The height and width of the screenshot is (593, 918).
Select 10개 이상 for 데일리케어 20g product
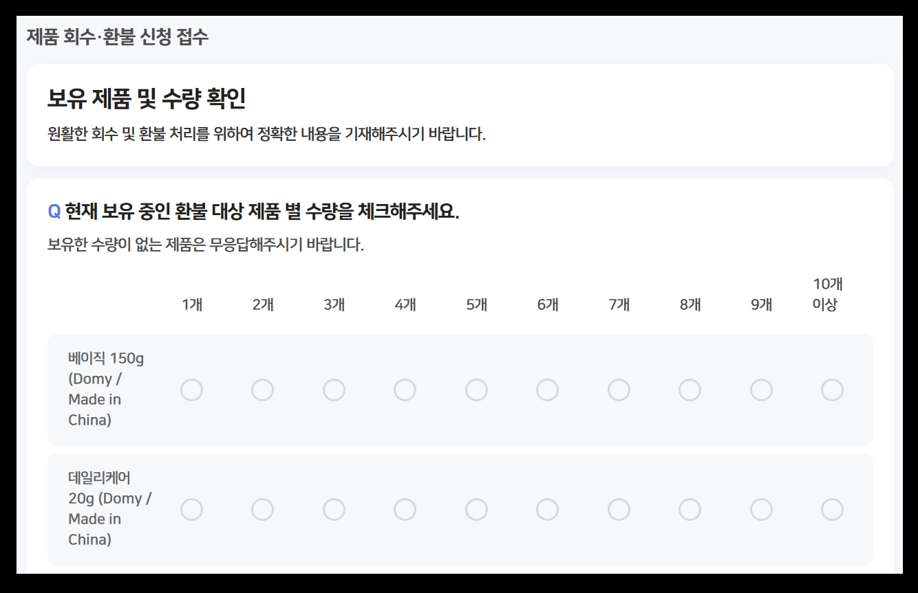pyautogui.click(x=832, y=510)
